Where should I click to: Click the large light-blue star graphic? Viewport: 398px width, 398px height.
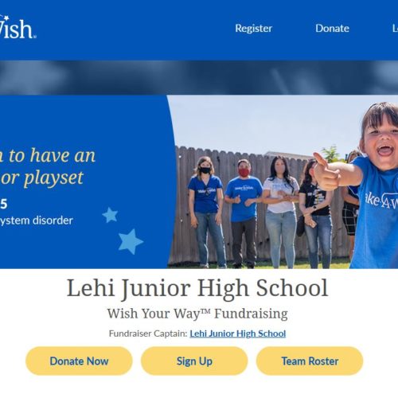131,241
